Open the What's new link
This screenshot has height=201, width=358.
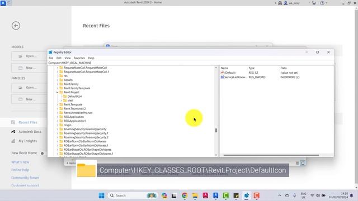[x=20, y=162]
